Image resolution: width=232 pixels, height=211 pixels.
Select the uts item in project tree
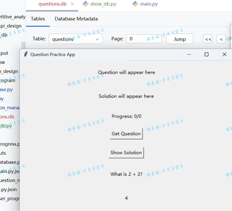click(x=3, y=153)
